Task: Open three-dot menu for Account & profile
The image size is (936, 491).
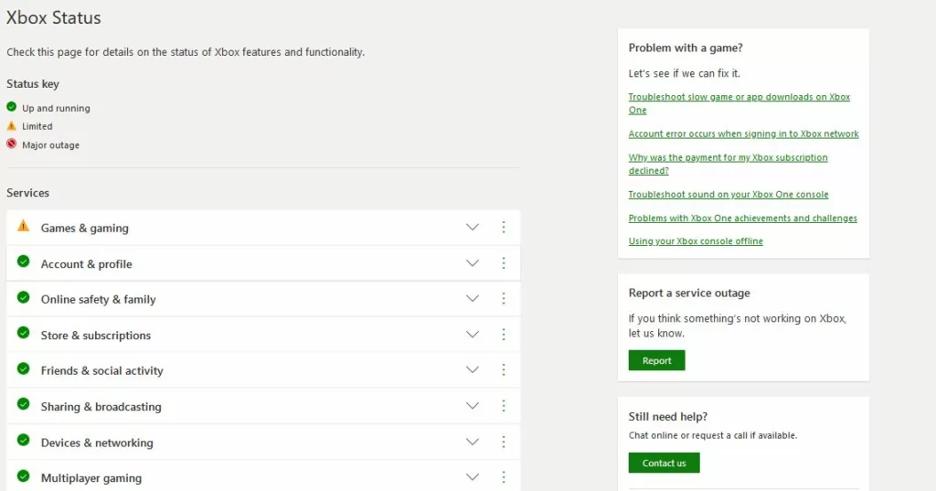Action: pos(504,262)
